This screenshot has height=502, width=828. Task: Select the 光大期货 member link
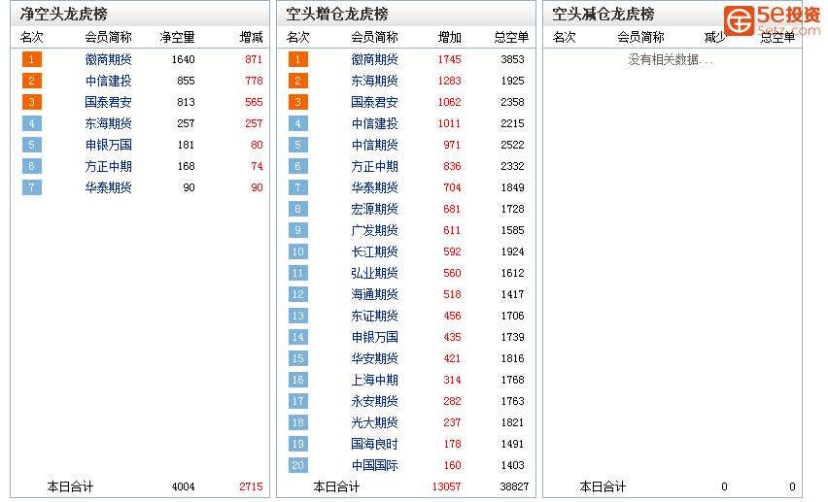click(x=374, y=422)
